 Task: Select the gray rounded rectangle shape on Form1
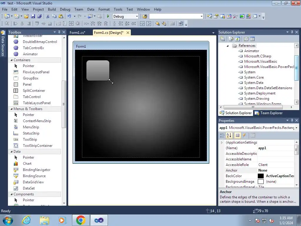tap(98, 71)
